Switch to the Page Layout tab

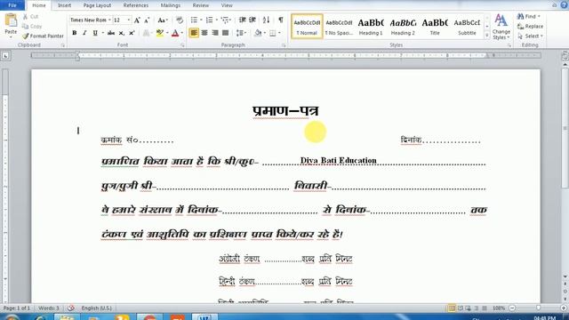(x=97, y=5)
